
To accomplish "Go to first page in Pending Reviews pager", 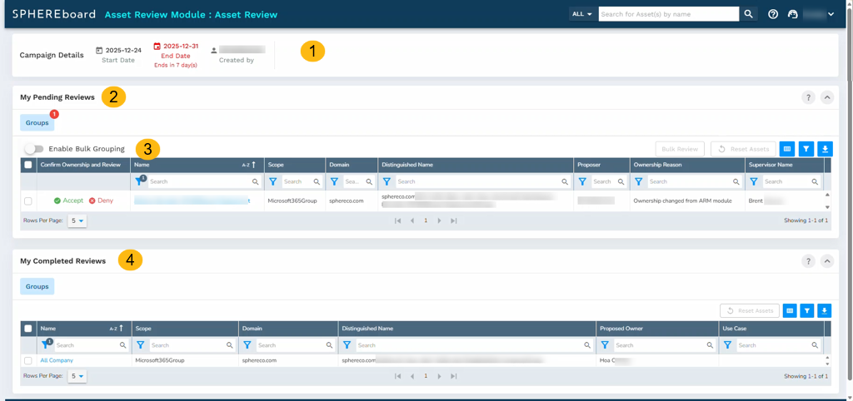I will 397,220.
